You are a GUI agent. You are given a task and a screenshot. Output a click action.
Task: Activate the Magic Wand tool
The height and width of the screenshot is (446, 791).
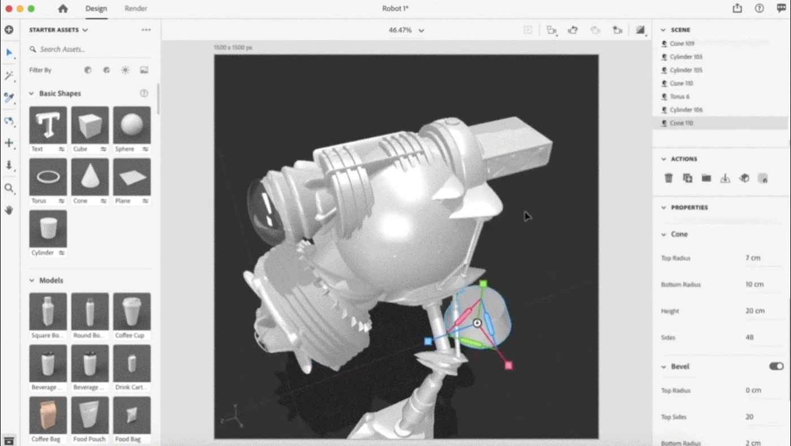click(x=9, y=76)
